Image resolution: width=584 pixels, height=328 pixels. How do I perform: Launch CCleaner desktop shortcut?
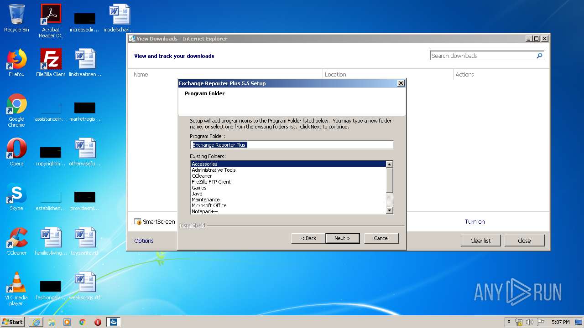click(16, 241)
